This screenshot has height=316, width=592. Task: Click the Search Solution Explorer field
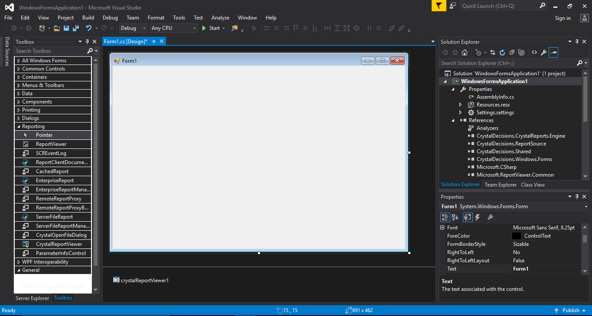(508, 63)
